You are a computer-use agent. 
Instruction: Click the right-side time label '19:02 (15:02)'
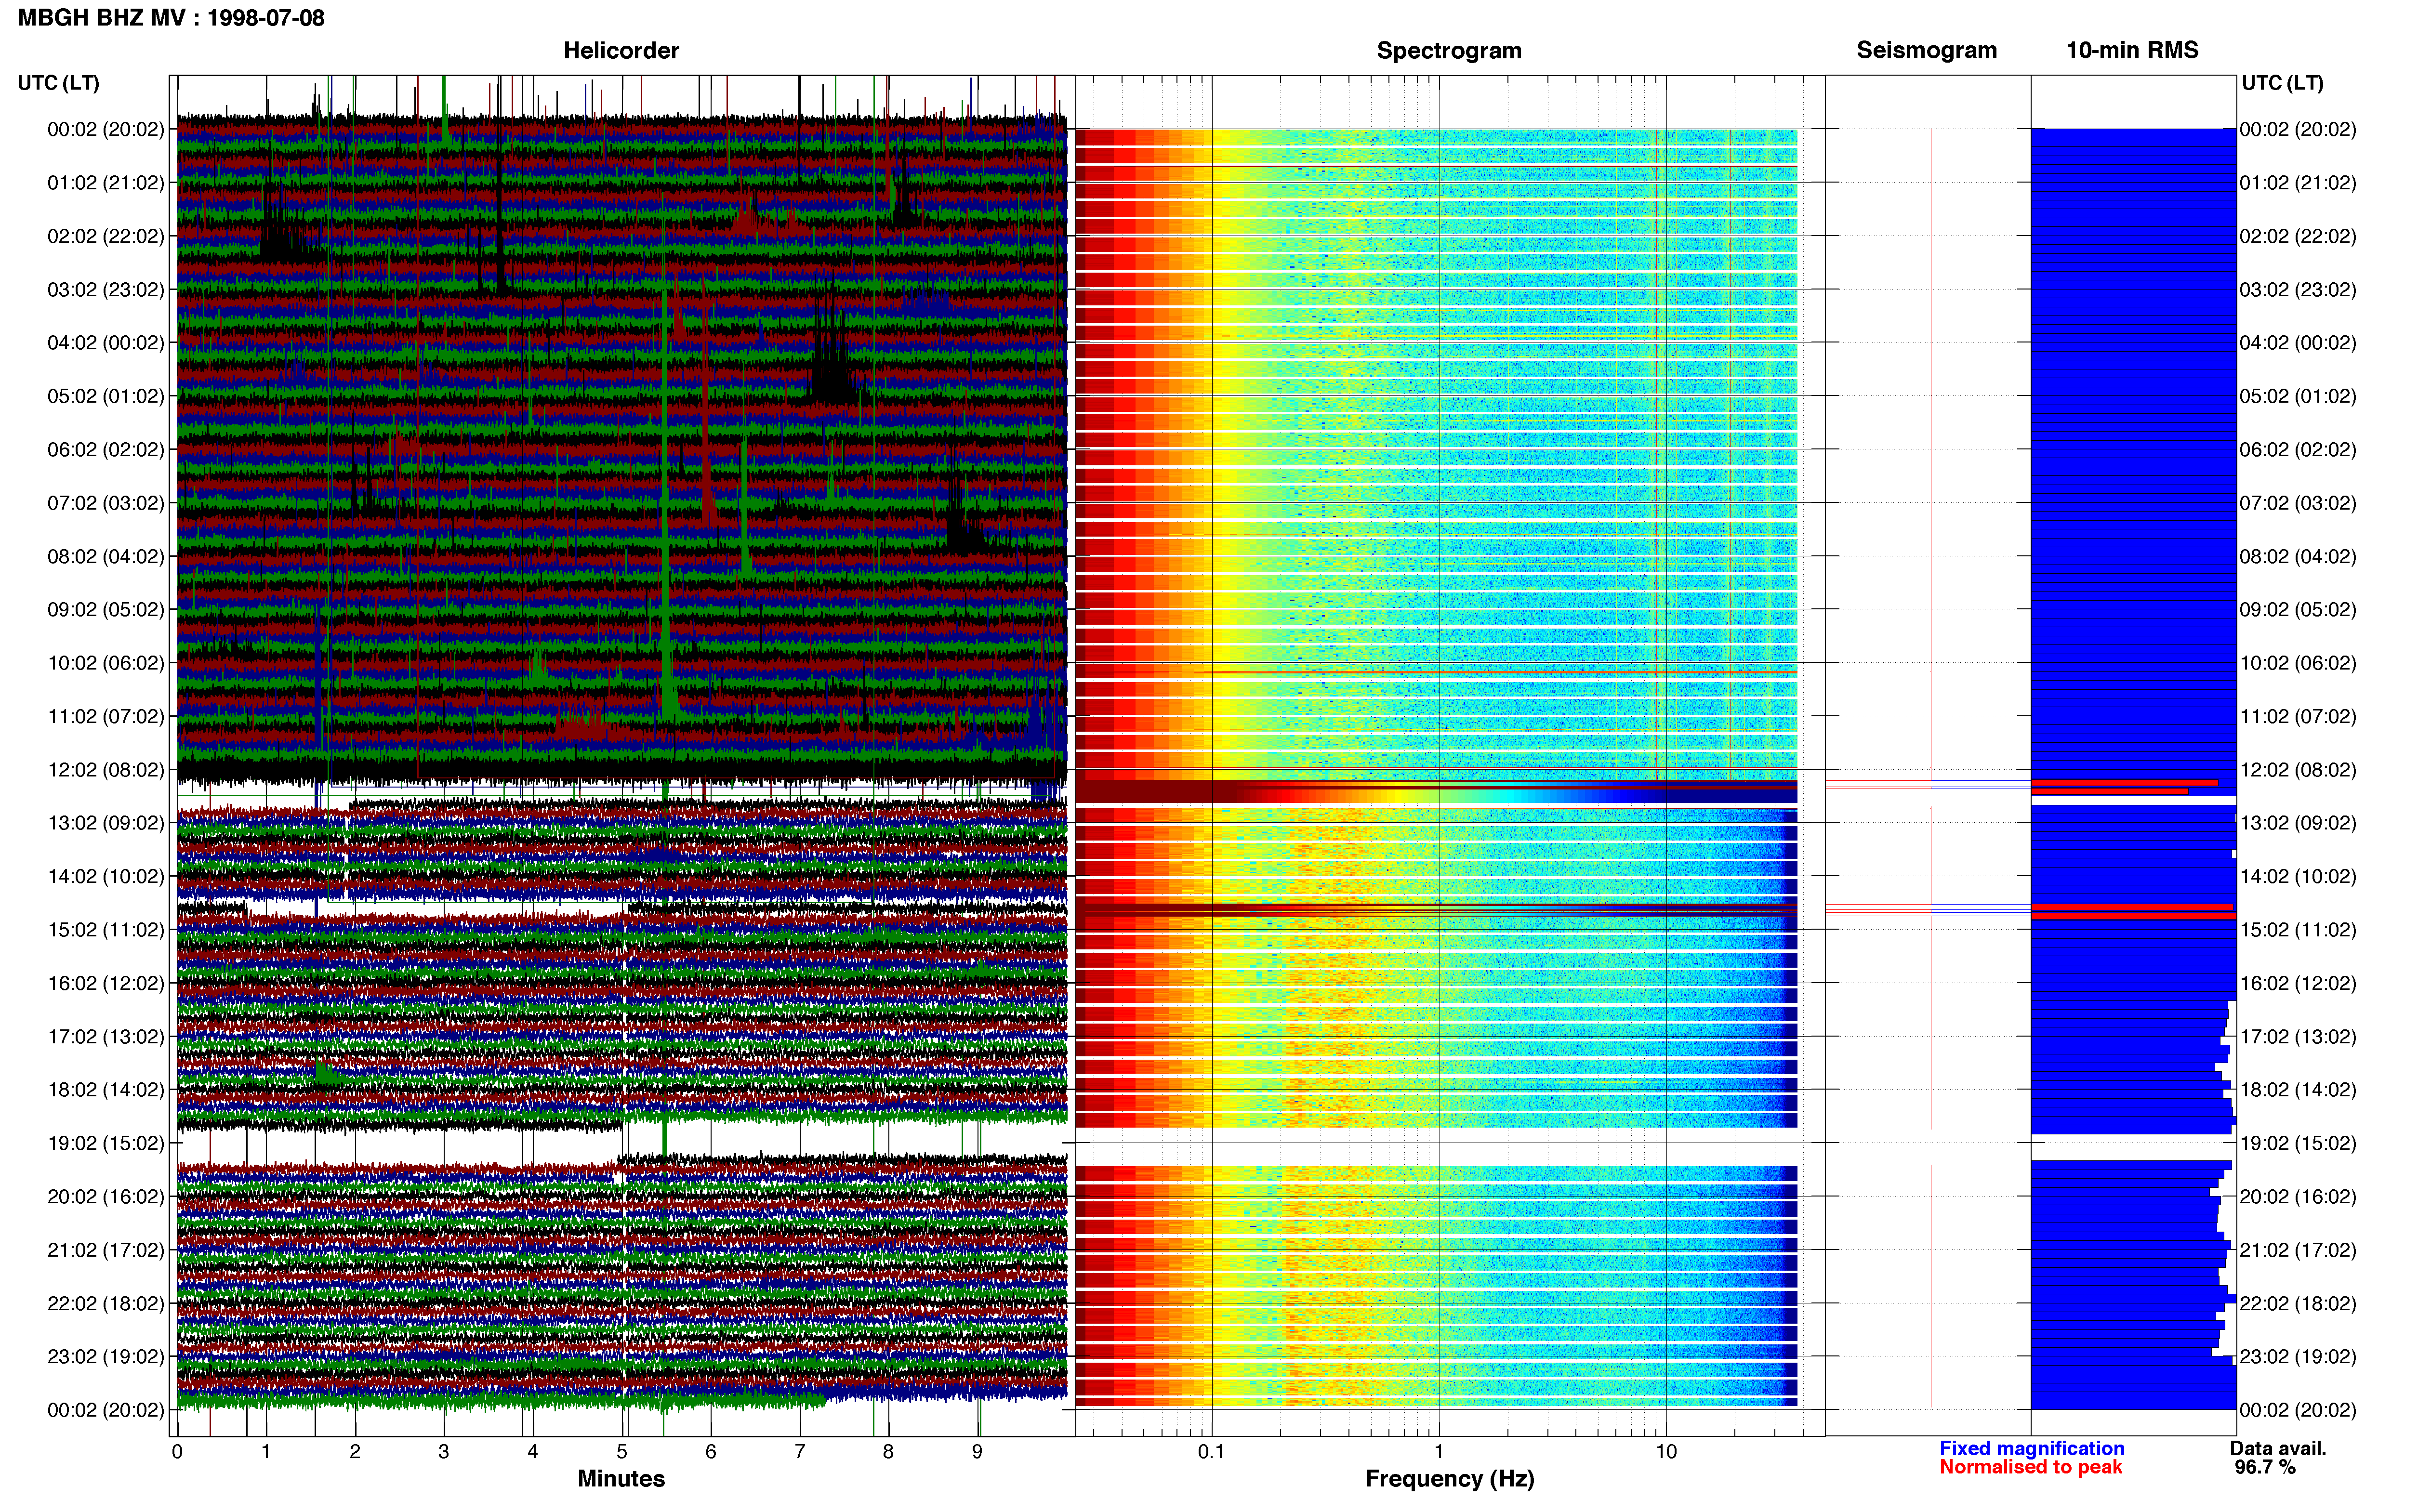point(2298,1142)
